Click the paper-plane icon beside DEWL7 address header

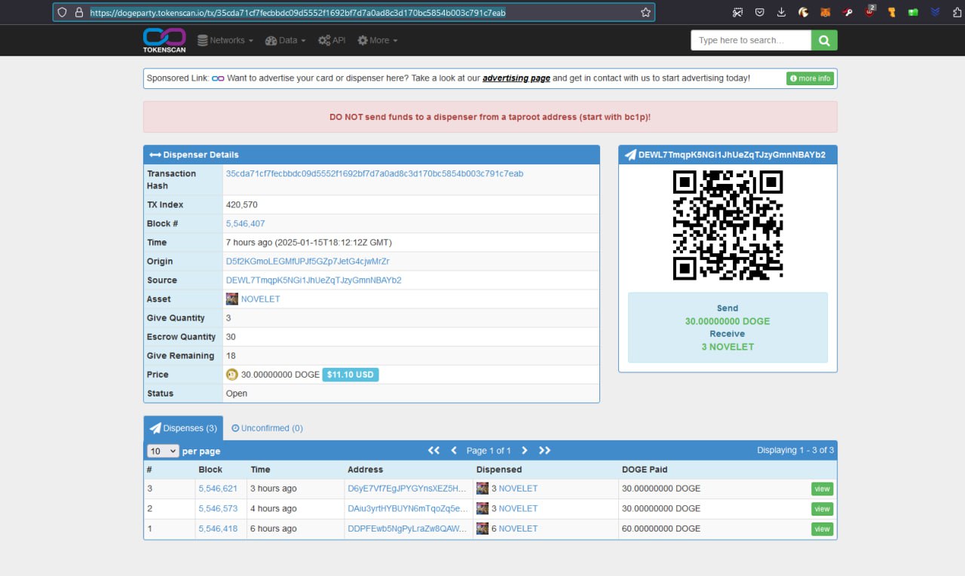(630, 155)
